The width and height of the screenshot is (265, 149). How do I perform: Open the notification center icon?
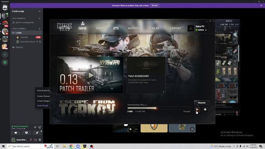coord(261,146)
